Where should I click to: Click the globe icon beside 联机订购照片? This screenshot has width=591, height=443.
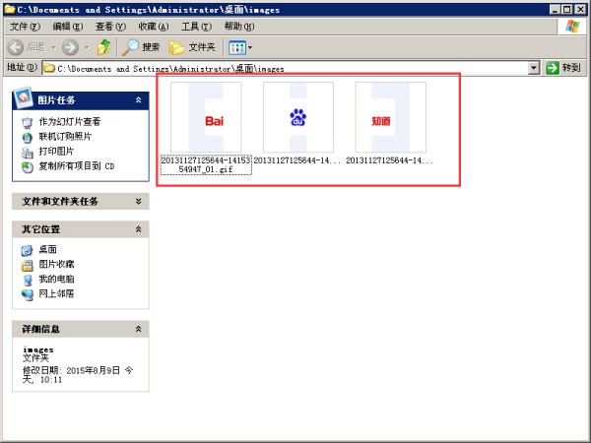[28, 138]
